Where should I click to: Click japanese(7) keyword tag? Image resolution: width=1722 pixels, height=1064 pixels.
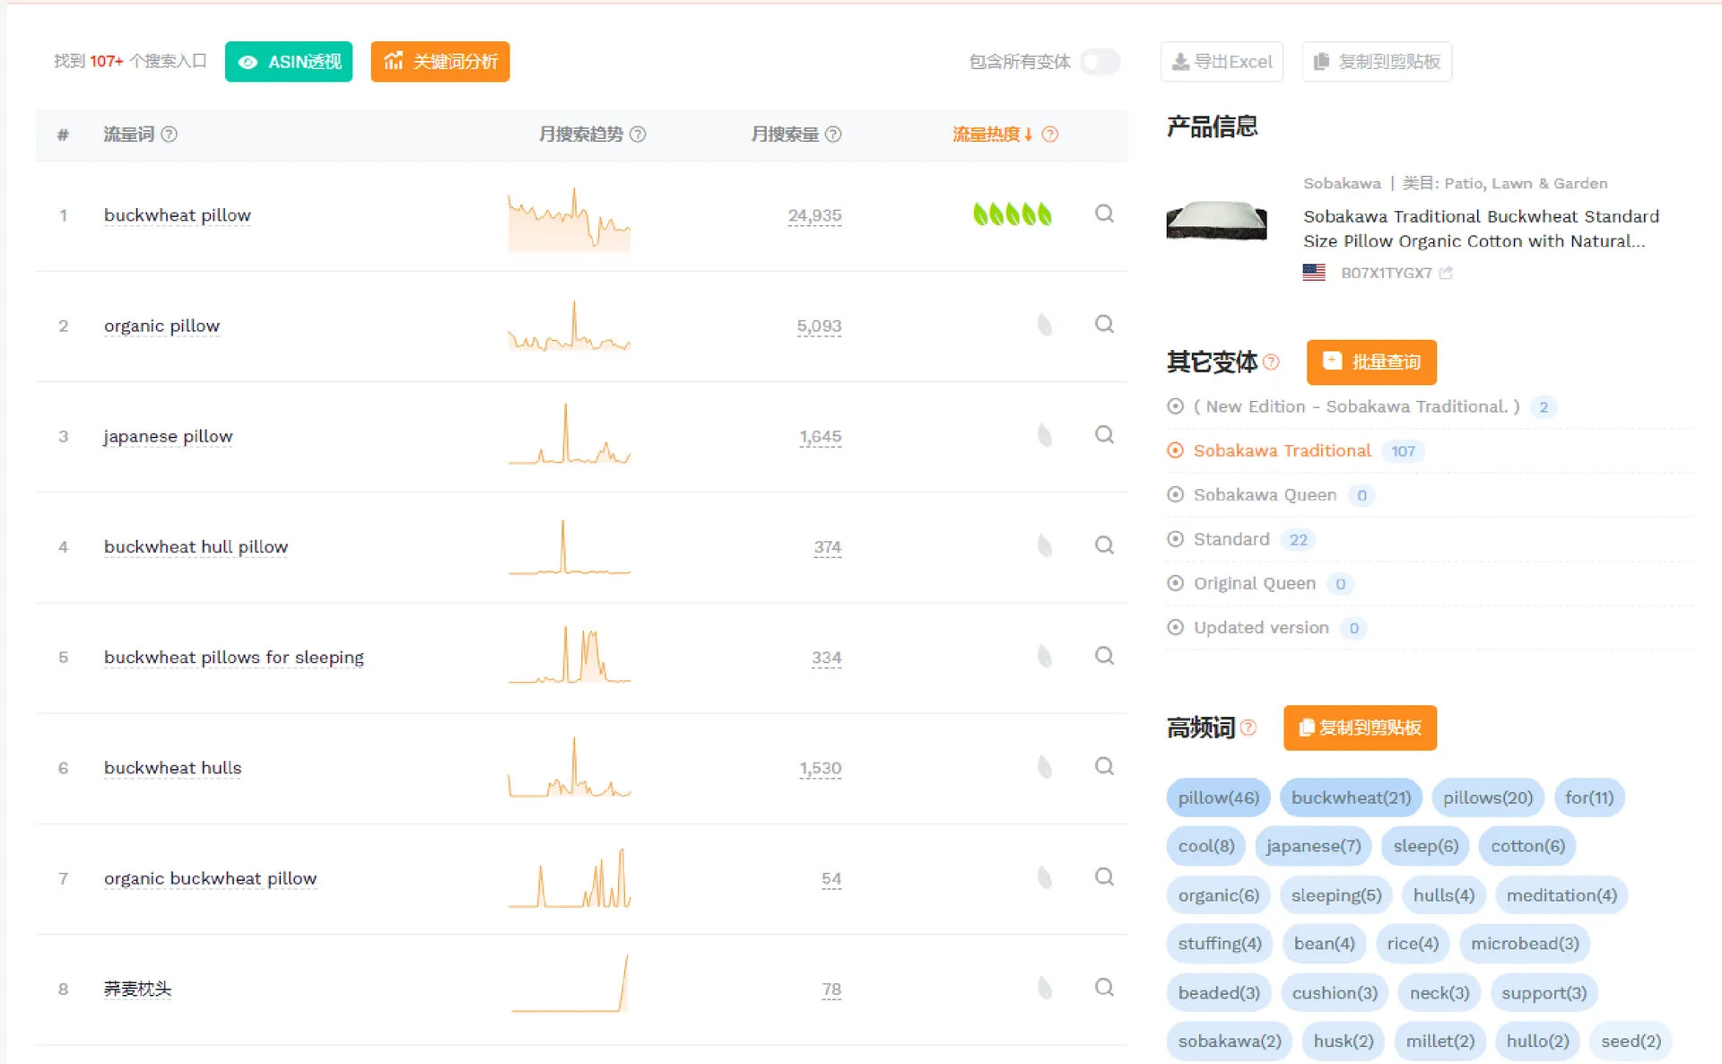coord(1314,846)
